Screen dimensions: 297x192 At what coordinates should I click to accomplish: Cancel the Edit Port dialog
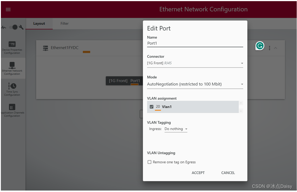click(x=228, y=173)
